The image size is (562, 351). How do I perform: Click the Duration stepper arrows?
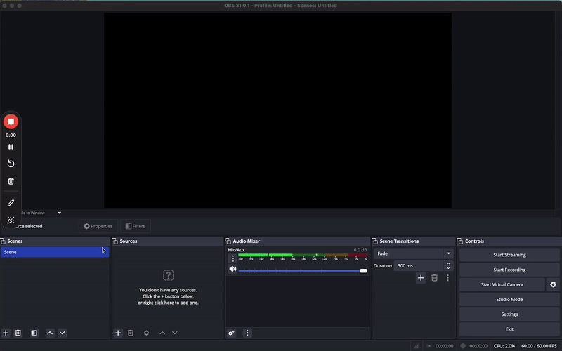[x=448, y=266]
